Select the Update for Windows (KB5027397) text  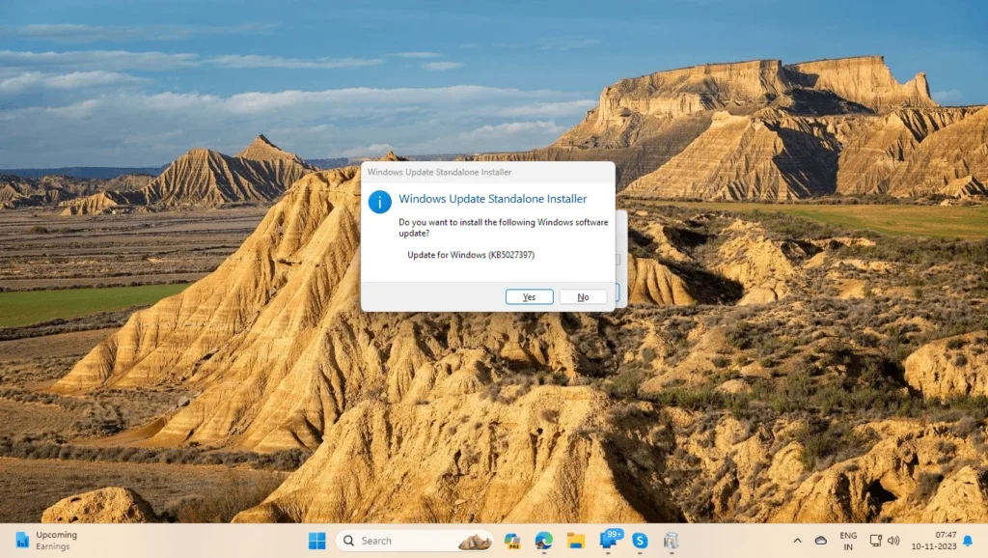click(471, 255)
